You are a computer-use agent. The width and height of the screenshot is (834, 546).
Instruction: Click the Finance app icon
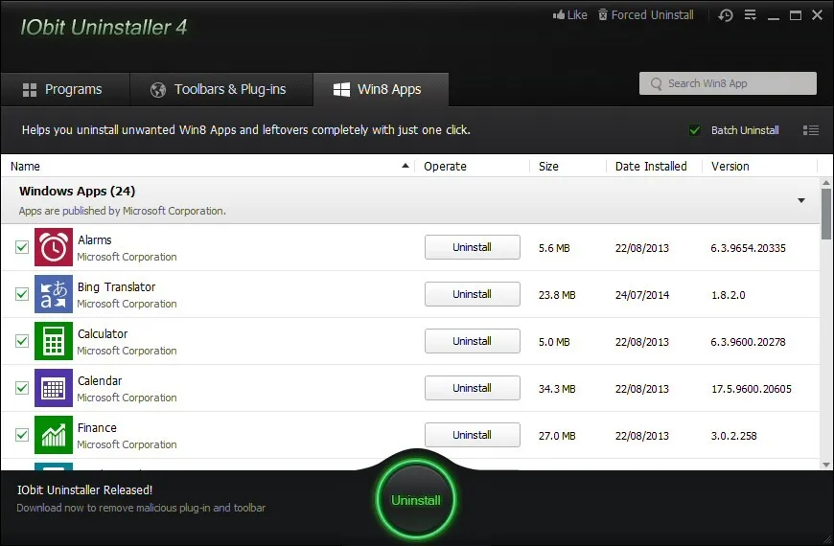(53, 436)
